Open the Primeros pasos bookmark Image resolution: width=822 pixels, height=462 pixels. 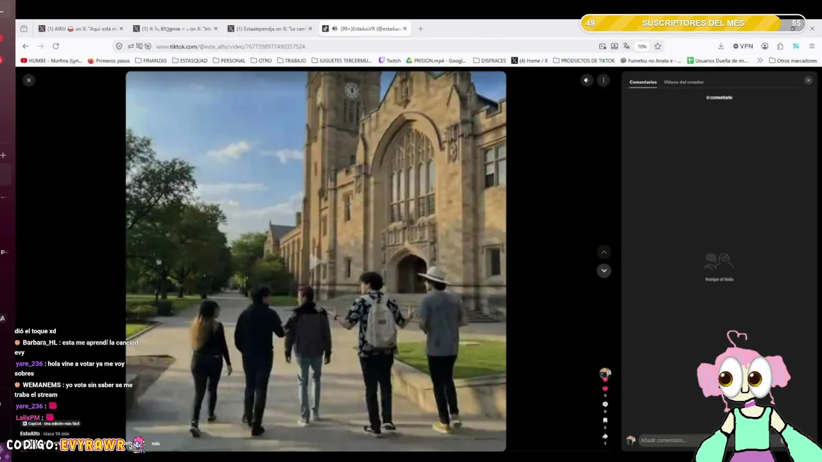tap(109, 61)
